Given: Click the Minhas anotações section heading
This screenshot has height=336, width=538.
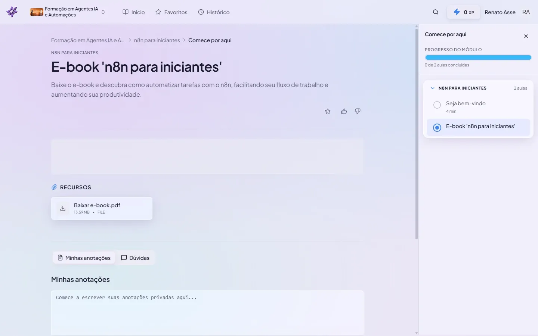Looking at the screenshot, I should pos(80,280).
